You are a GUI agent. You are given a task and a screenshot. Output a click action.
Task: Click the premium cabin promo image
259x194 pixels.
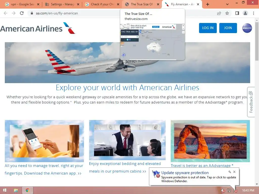(127, 140)
